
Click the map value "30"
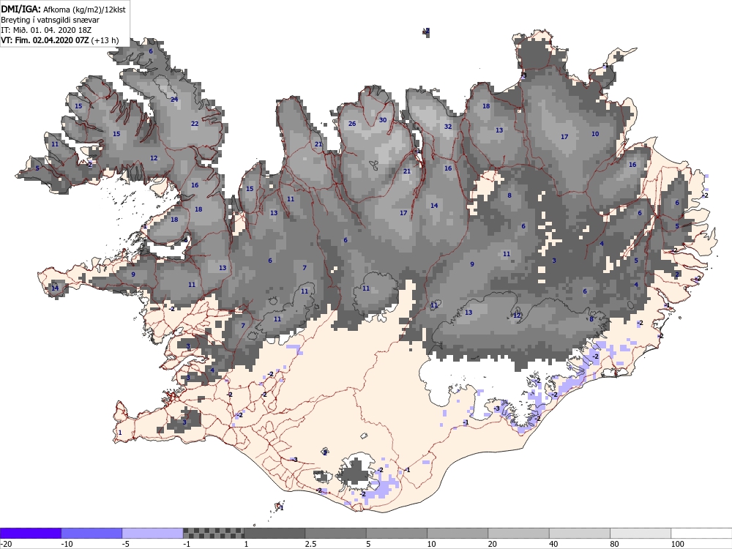[x=383, y=120]
